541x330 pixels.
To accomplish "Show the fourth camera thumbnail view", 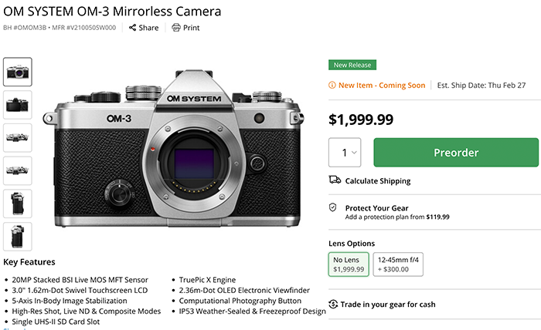I will pyautogui.click(x=18, y=170).
